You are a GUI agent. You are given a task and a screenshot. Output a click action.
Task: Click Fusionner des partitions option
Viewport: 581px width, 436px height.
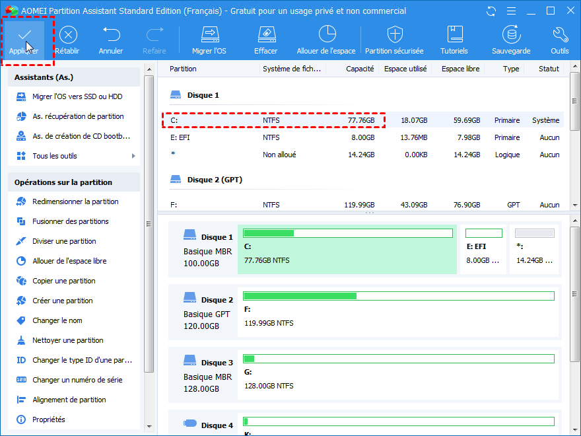70,221
